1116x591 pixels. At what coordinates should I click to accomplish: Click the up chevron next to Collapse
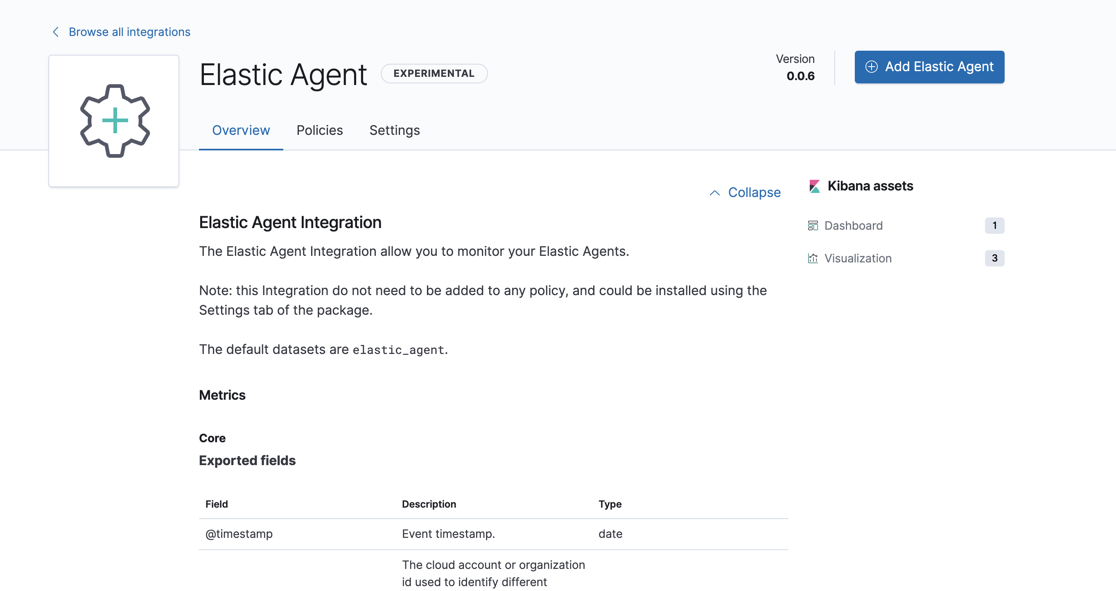[x=714, y=193]
